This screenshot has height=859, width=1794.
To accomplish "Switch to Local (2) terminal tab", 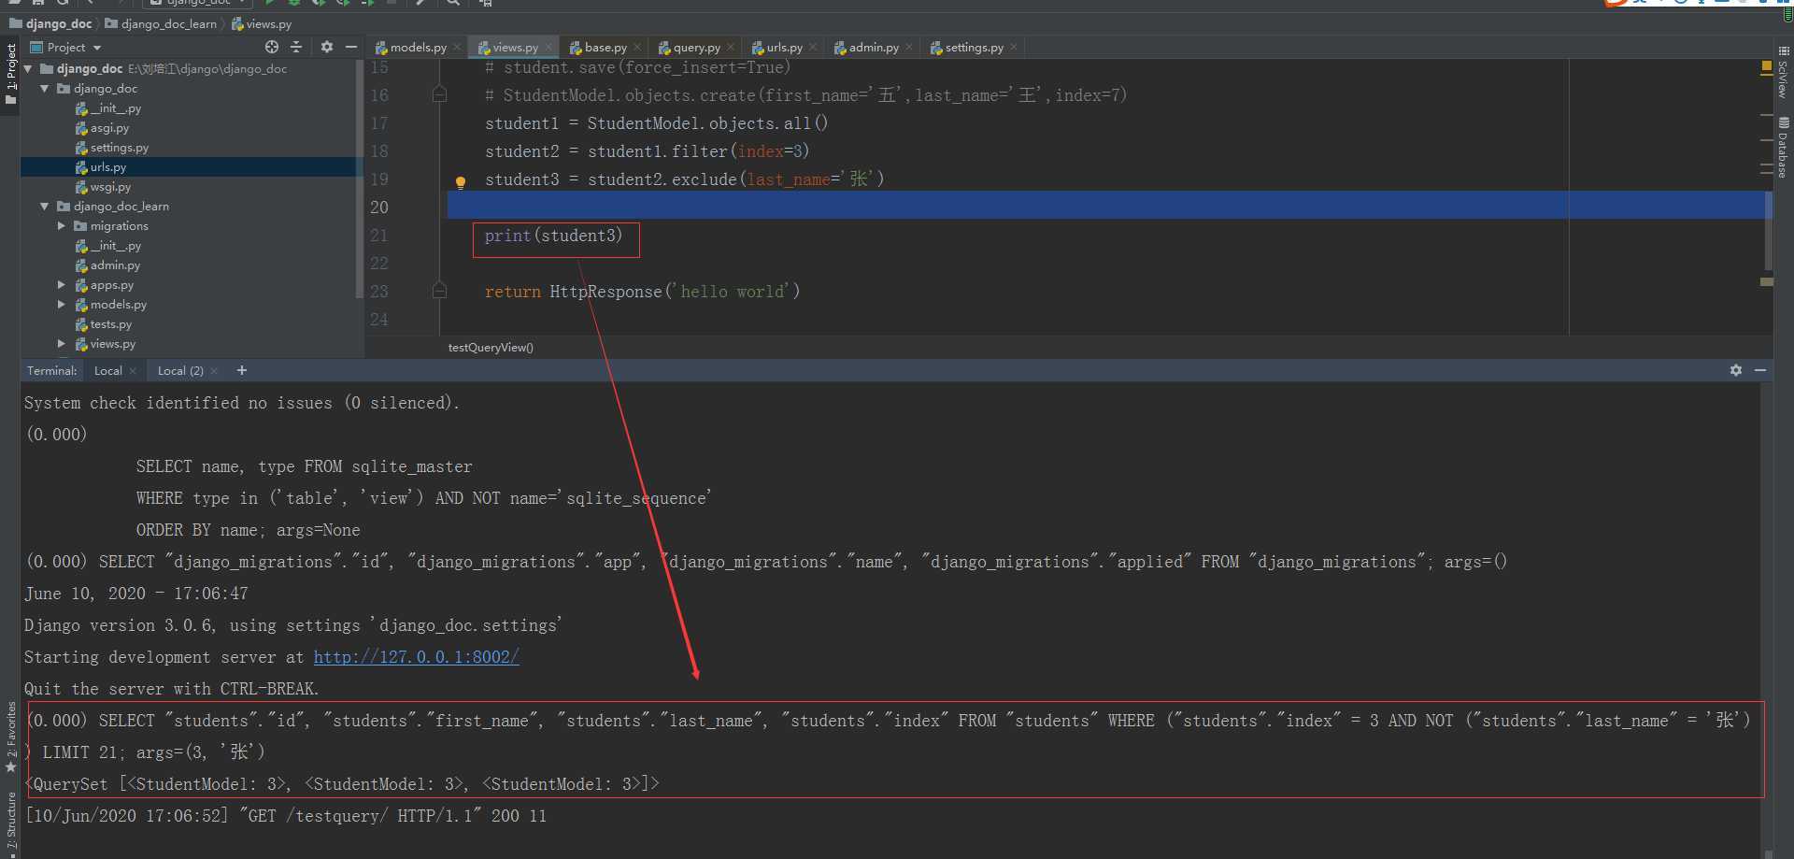I will coord(180,370).
